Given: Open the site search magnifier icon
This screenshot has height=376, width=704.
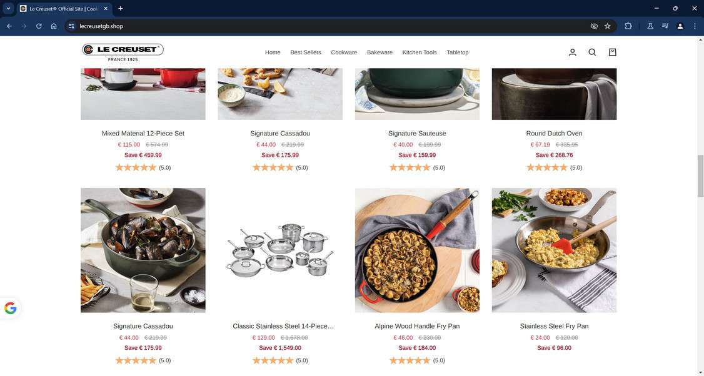Looking at the screenshot, I should click(x=592, y=52).
